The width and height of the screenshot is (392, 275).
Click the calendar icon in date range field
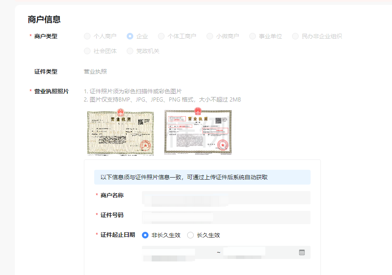[x=302, y=252]
